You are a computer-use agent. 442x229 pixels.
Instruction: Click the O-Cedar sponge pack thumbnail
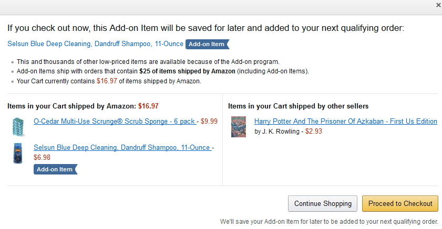pos(18,127)
